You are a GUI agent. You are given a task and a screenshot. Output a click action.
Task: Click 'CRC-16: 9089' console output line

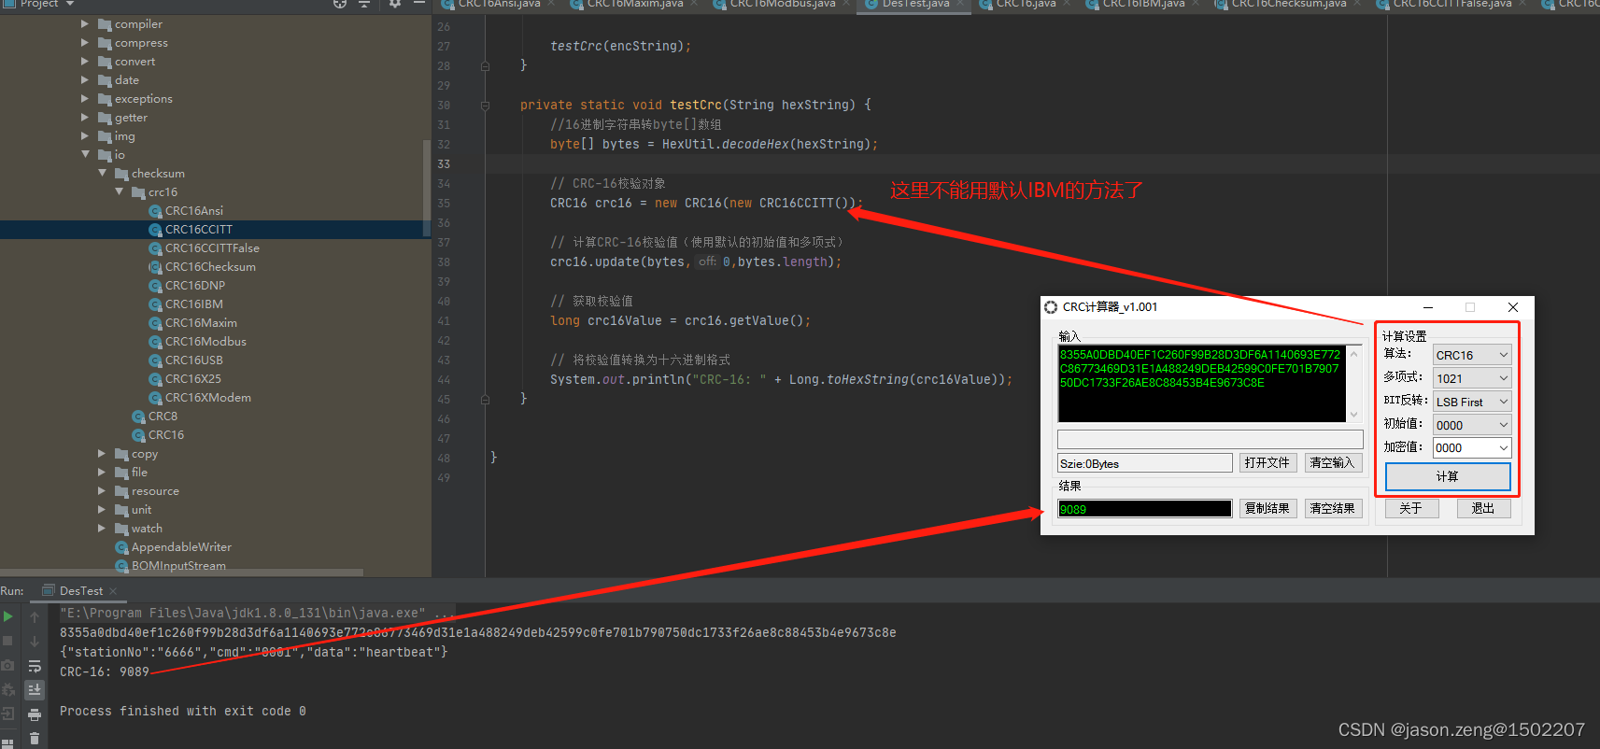click(105, 672)
